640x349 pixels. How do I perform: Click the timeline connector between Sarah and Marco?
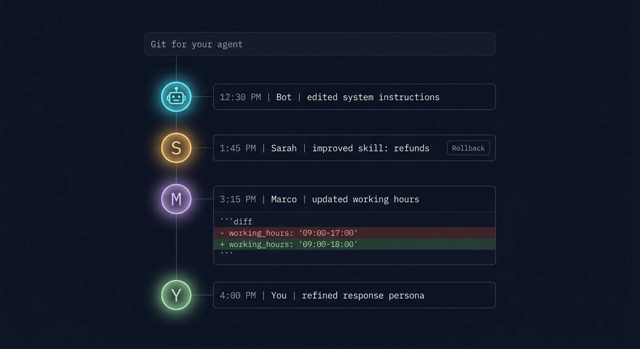pos(176,174)
